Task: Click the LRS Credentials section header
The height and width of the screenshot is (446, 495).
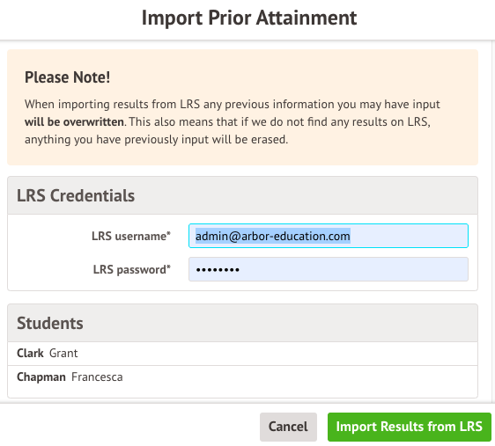Action: pyautogui.click(x=242, y=195)
